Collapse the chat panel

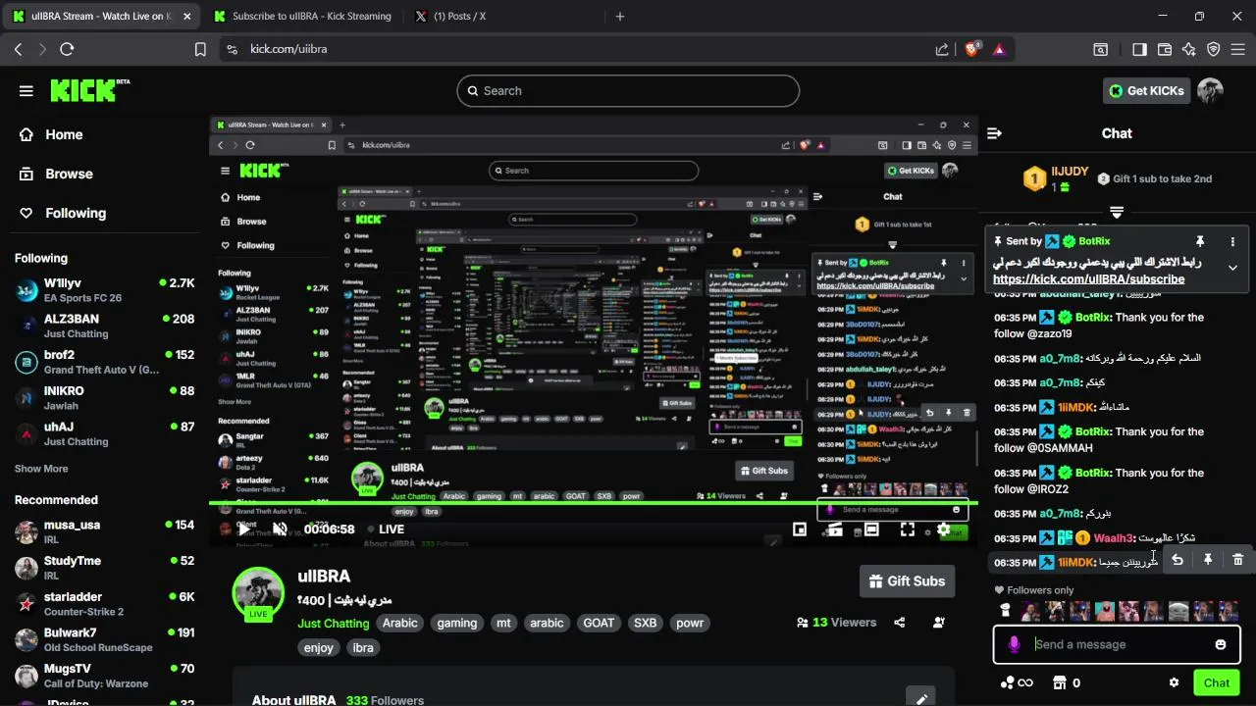(994, 133)
